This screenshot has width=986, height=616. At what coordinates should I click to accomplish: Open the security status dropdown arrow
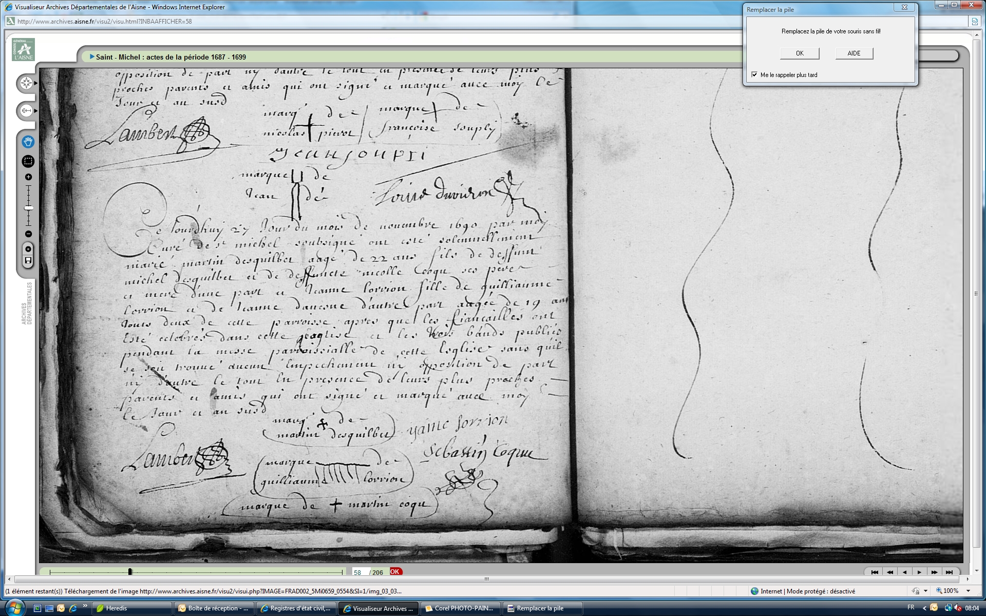[925, 591]
